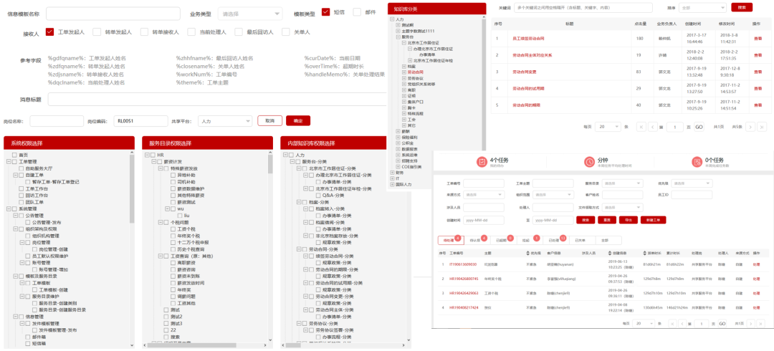Go to first page in knowledge list pagination
This screenshot has width=774, height=351.
(x=641, y=126)
